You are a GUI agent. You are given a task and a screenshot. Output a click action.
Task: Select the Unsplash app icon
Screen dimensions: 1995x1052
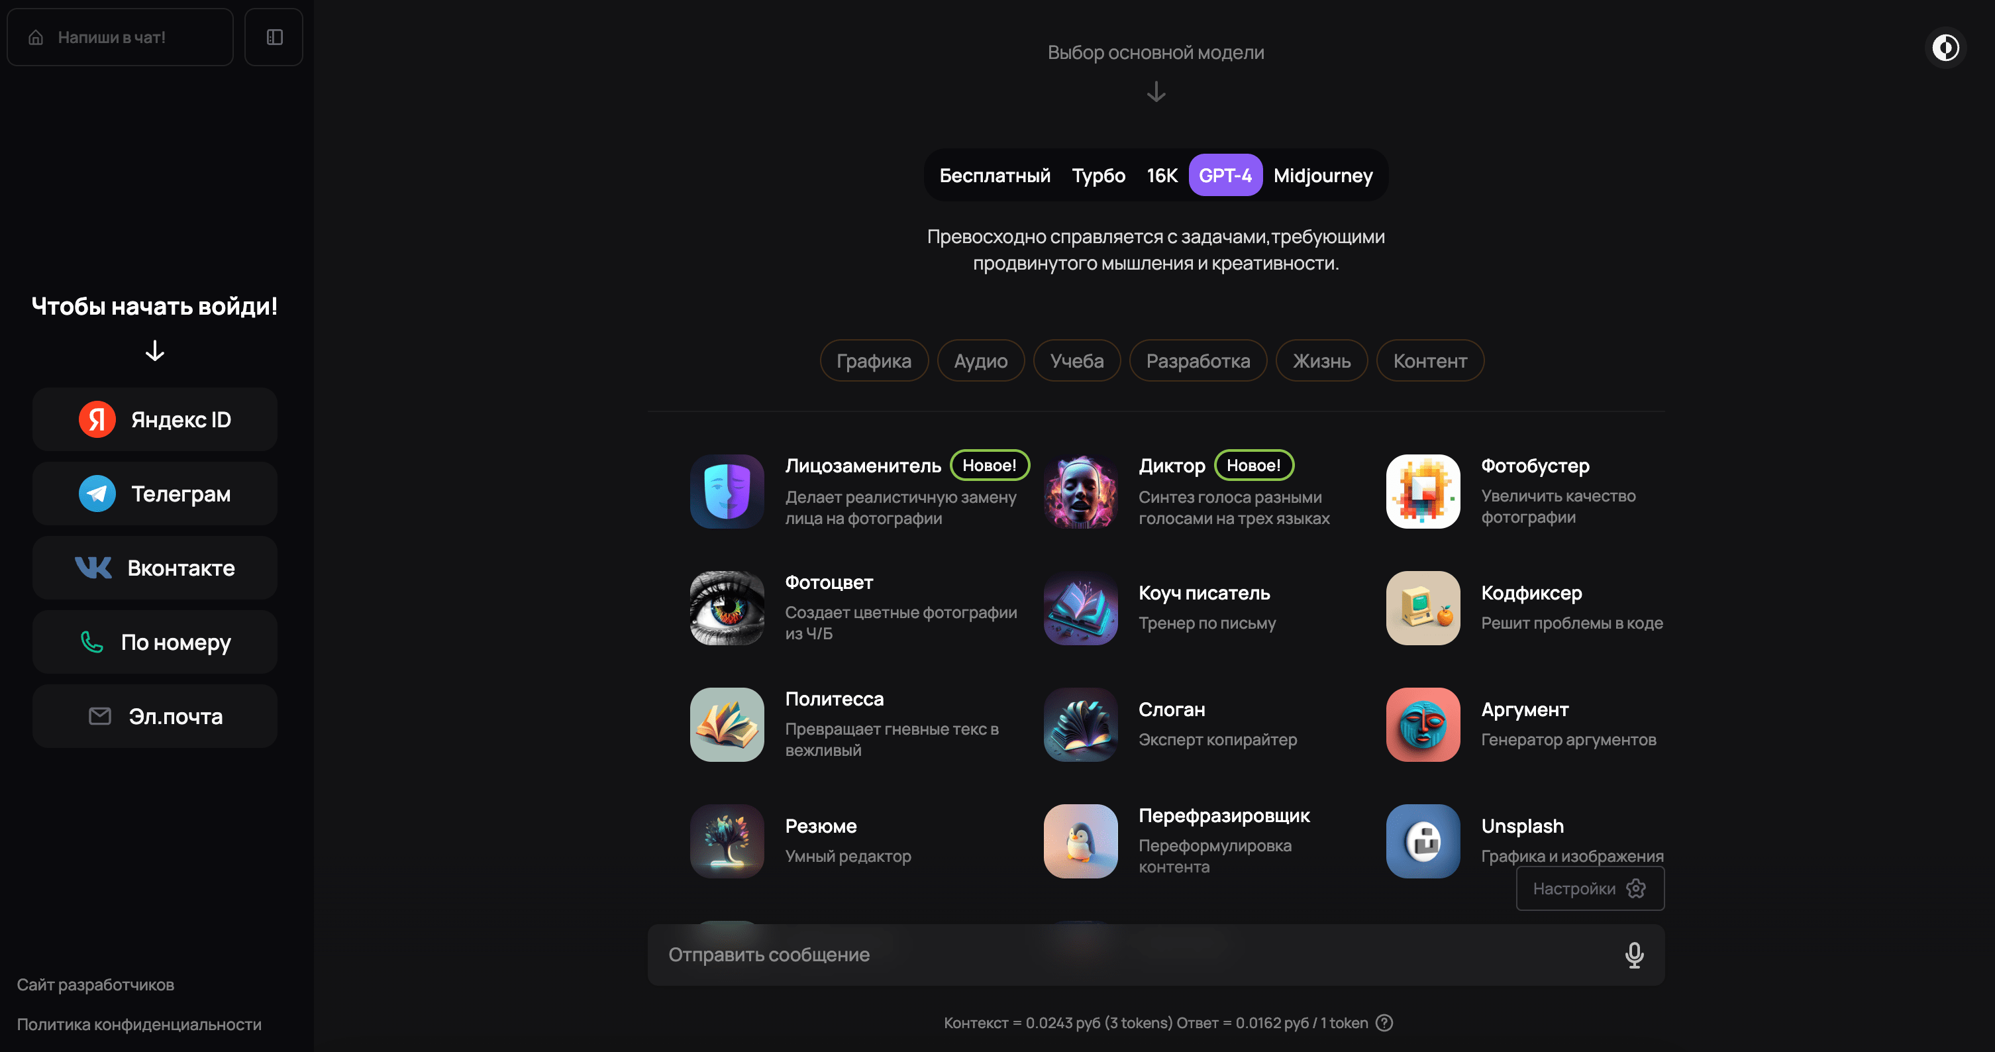[x=1423, y=841]
